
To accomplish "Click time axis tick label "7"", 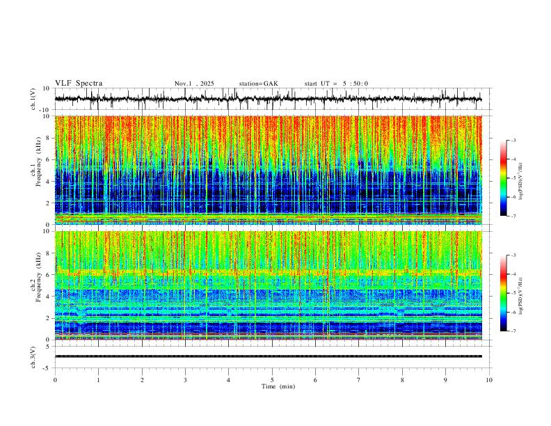I will (359, 380).
